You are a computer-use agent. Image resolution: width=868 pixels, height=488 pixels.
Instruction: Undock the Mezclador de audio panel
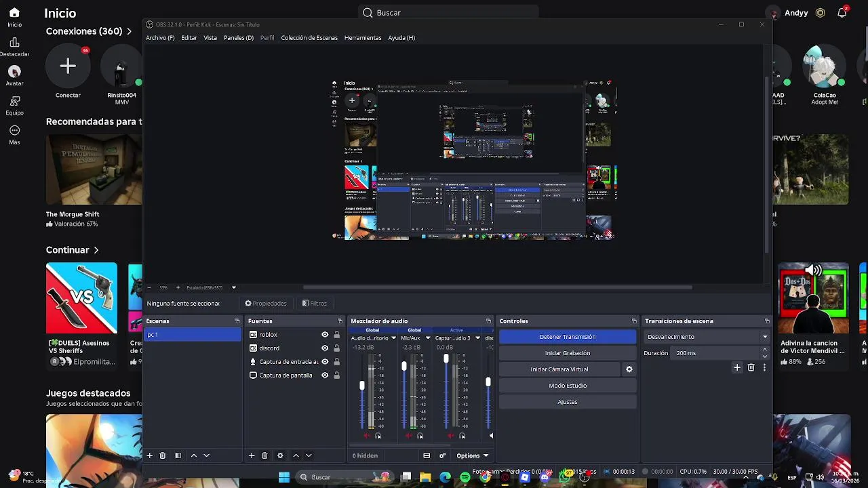click(488, 321)
